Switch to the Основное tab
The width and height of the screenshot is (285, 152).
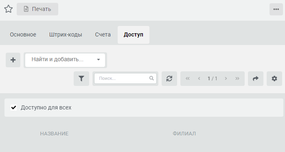23,34
